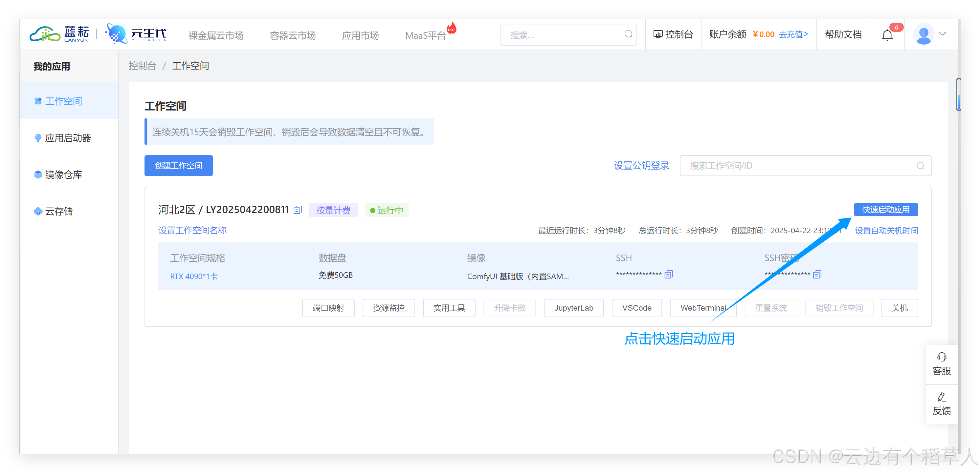980x473 pixels.
Task: Copy the workspace ID LY2025042200811
Action: coord(298,210)
